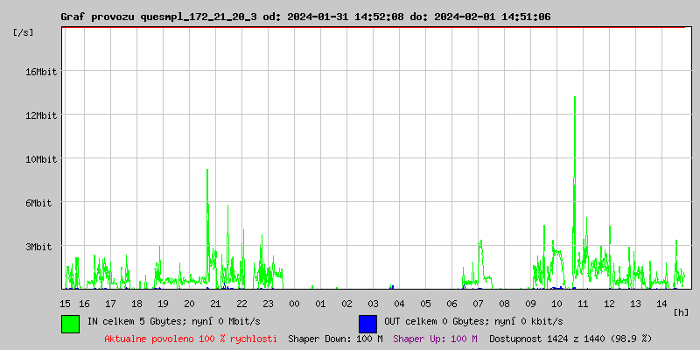Click the blue OUT legend swatch
The width and height of the screenshot is (700, 350).
(x=367, y=323)
